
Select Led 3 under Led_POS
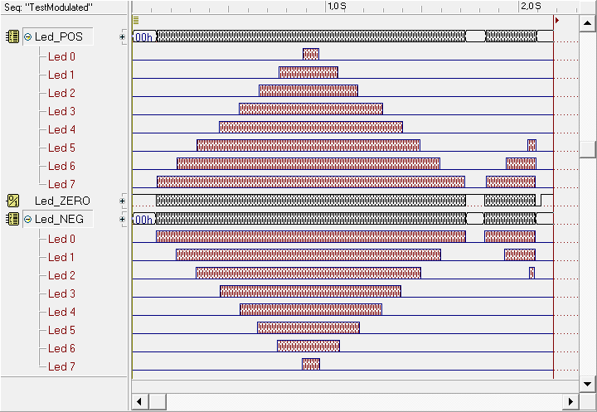tap(61, 112)
